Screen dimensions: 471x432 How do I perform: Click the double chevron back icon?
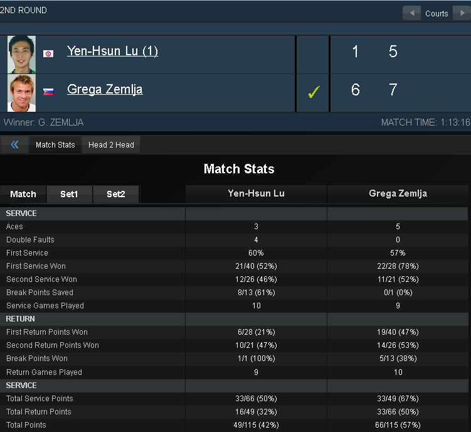(14, 144)
